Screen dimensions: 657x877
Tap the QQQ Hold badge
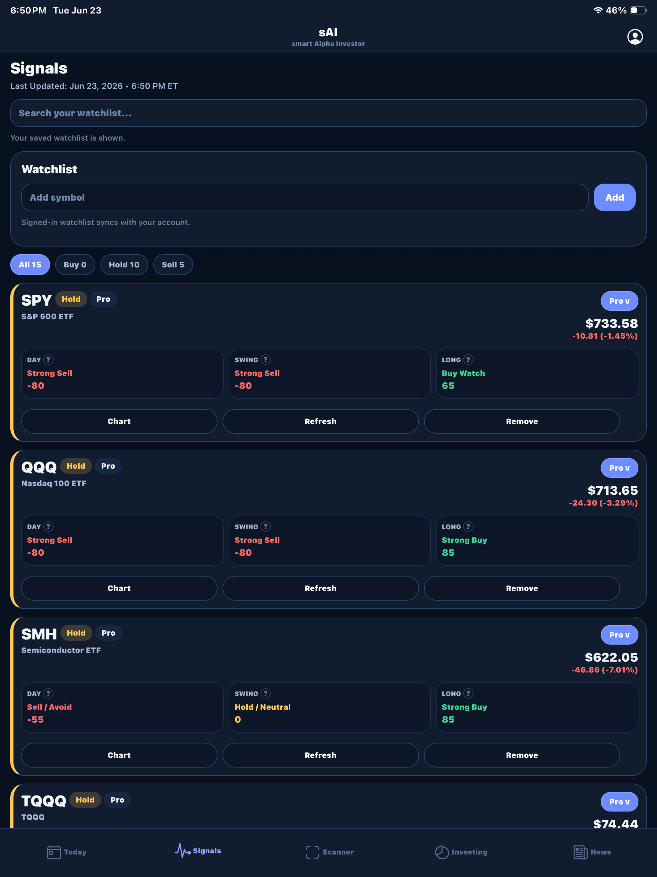(76, 466)
